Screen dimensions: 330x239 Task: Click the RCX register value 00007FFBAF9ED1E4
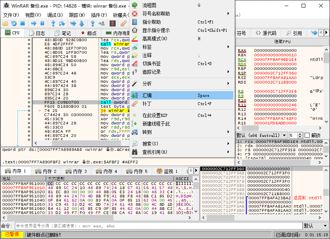(x=275, y=60)
